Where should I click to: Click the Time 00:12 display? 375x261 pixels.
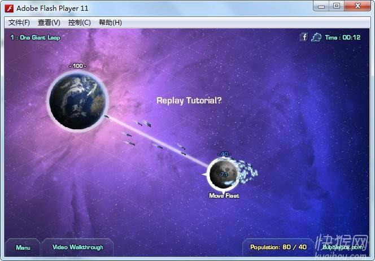[342, 37]
